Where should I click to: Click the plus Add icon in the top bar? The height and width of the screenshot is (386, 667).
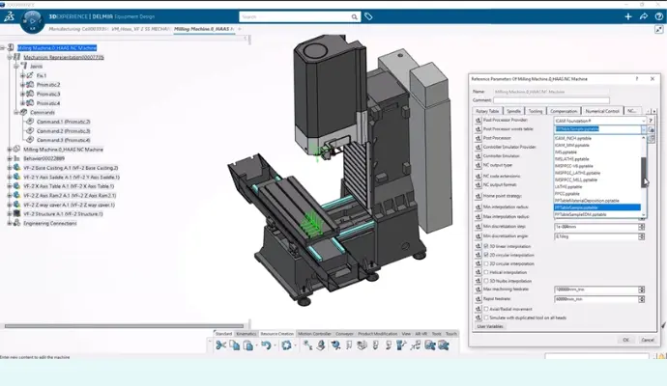pyautogui.click(x=628, y=16)
